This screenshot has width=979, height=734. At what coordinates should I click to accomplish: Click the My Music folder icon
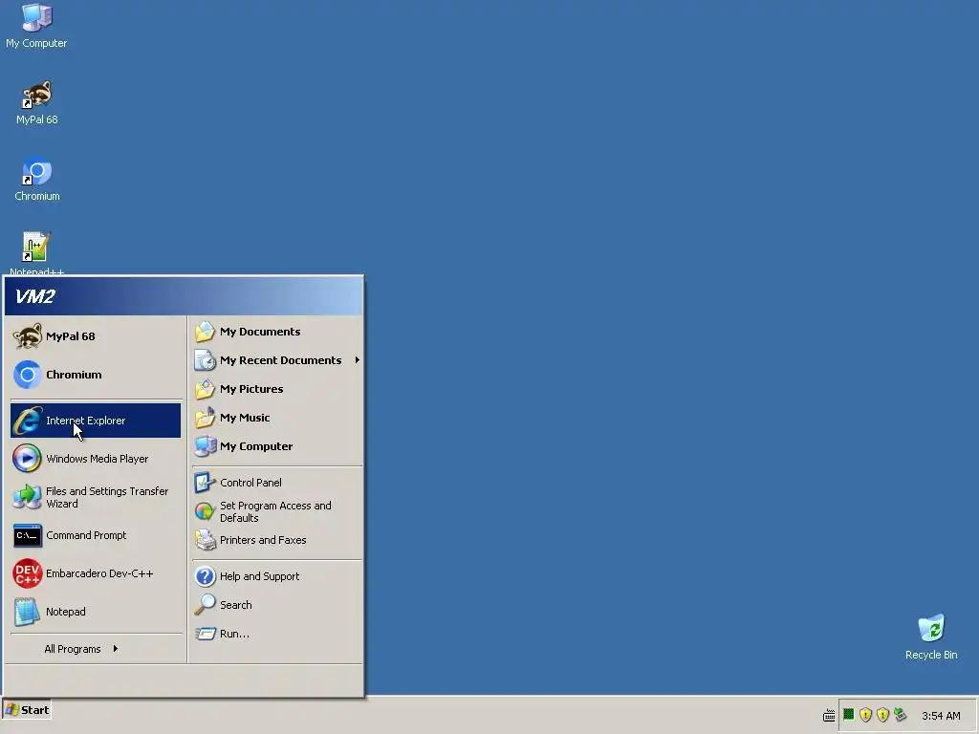coord(205,418)
